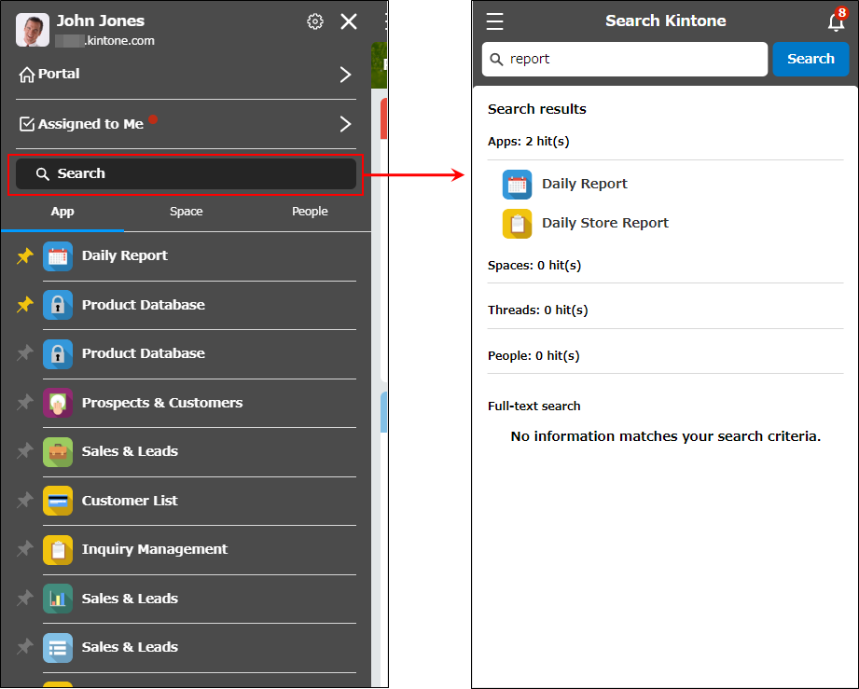This screenshot has height=689, width=859.
Task: Switch to the People tab
Action: [309, 212]
